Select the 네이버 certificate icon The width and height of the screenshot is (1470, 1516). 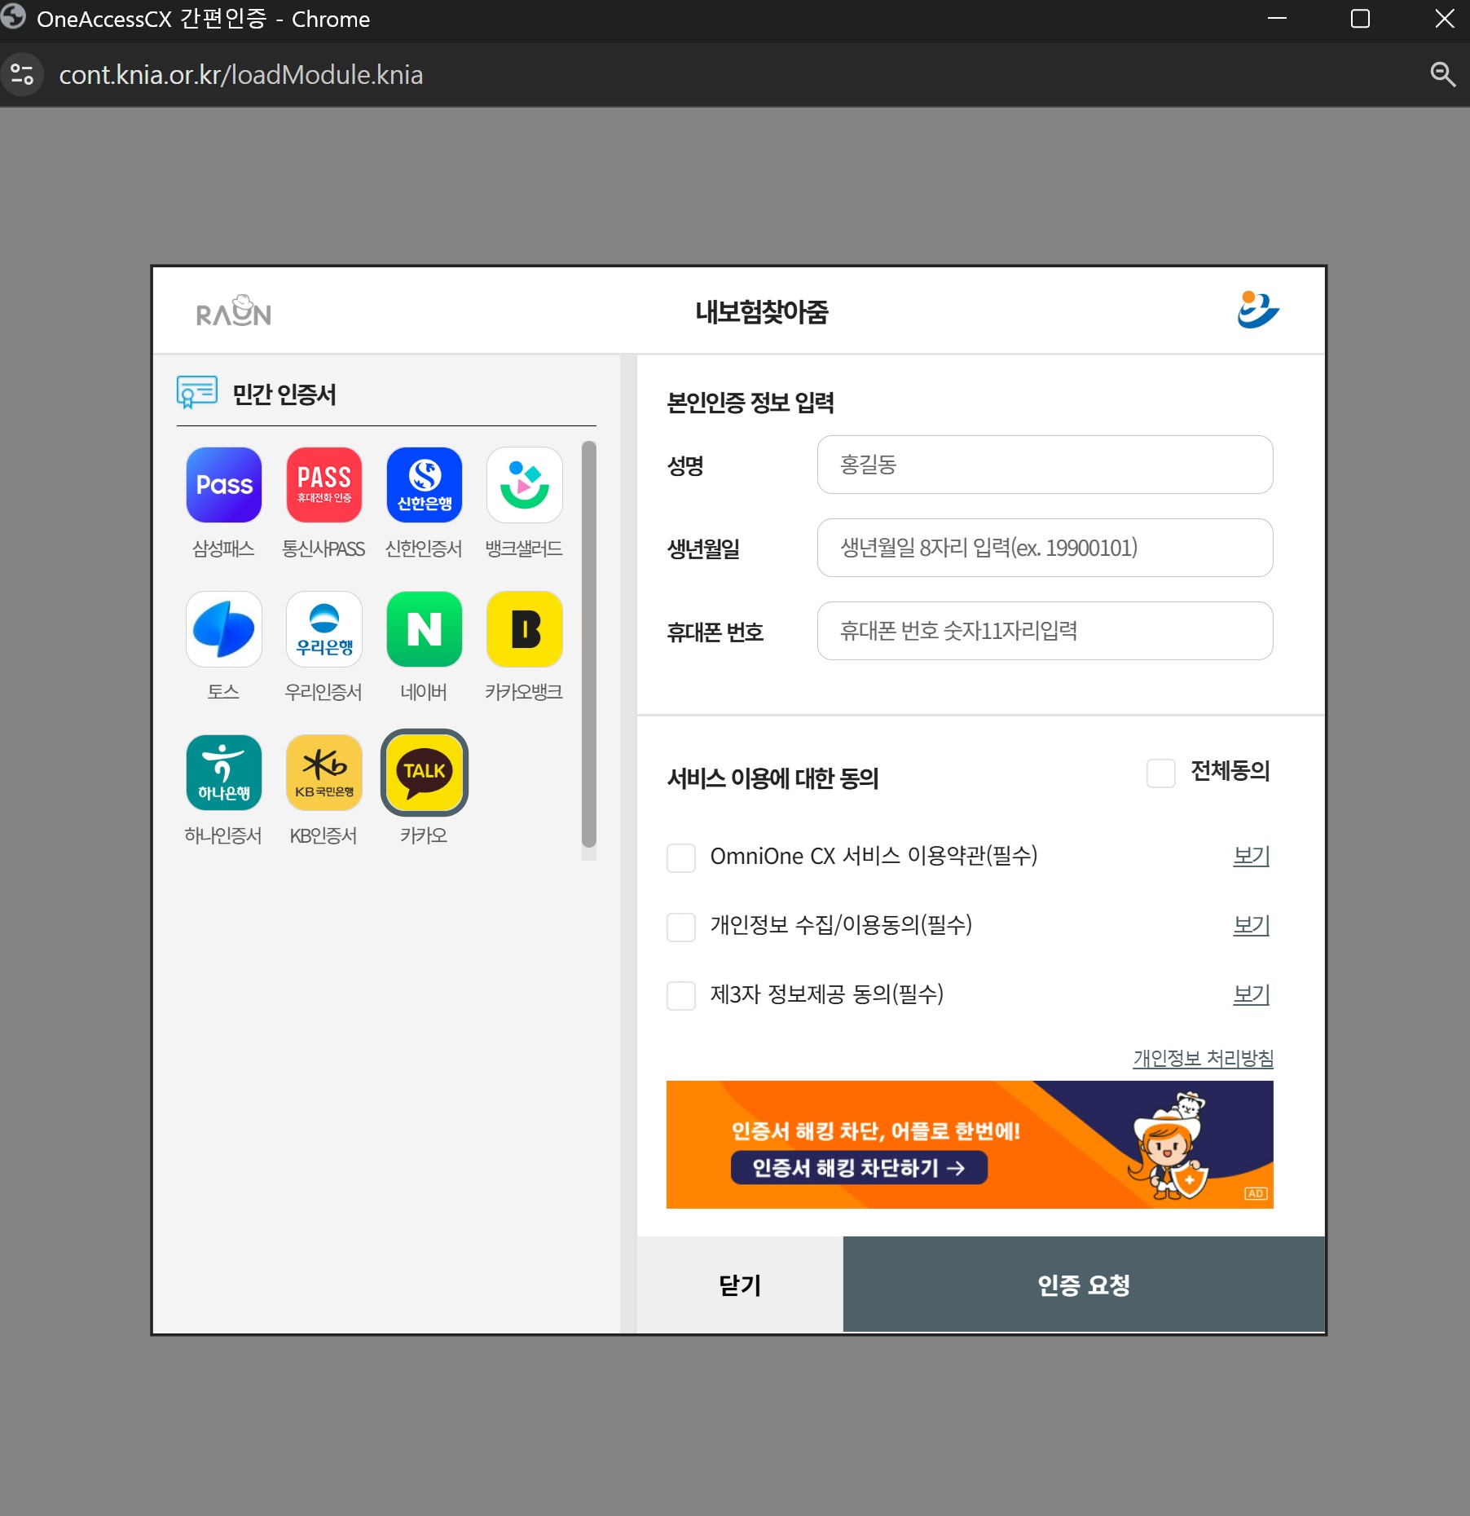click(x=424, y=629)
